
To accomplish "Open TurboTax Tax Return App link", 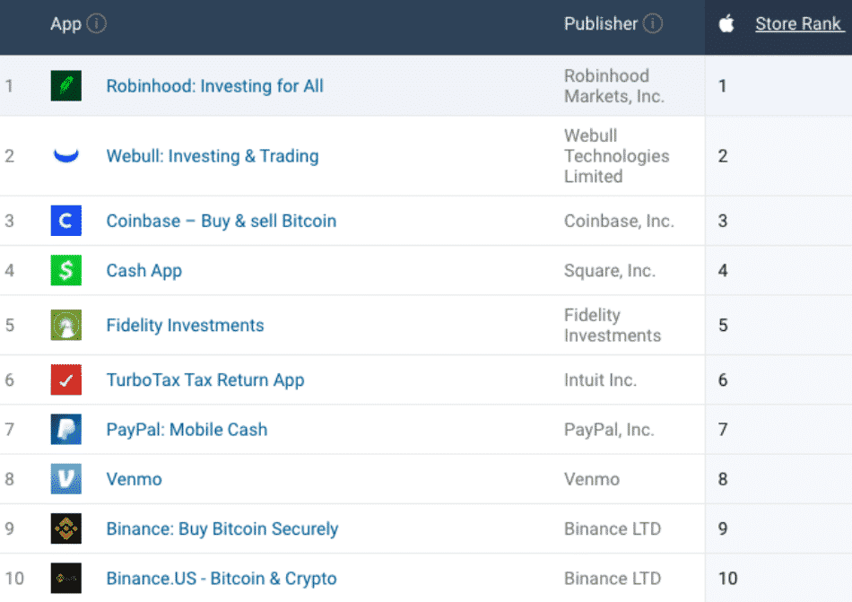I will [204, 380].
